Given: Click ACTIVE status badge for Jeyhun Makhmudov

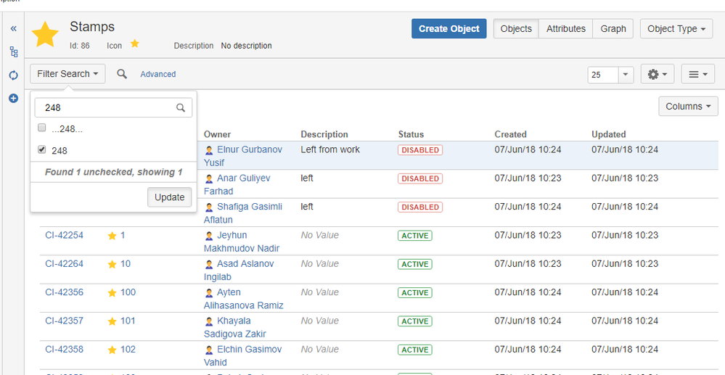Looking at the screenshot, I should [x=414, y=236].
